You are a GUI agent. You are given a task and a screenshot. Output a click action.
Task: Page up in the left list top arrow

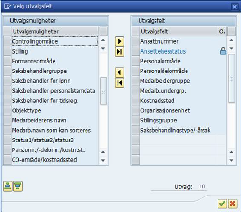(x=103, y=40)
